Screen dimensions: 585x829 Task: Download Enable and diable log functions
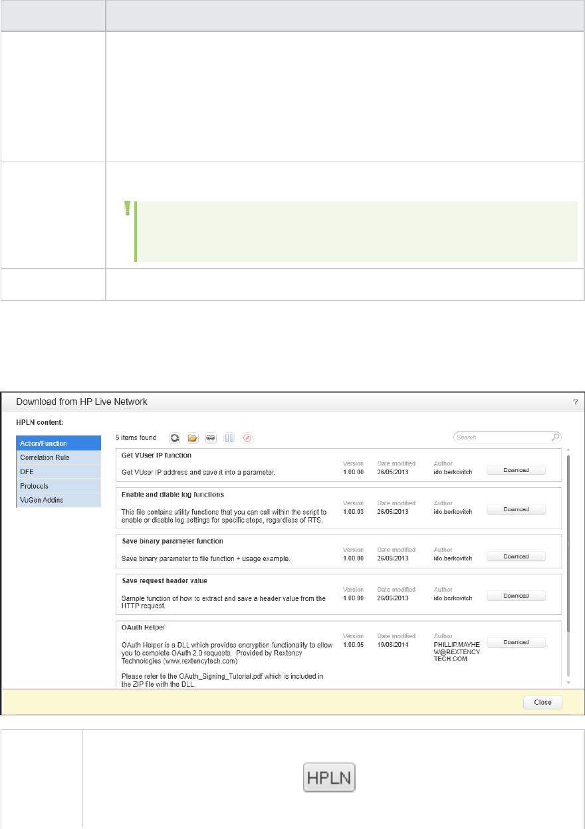(516, 509)
